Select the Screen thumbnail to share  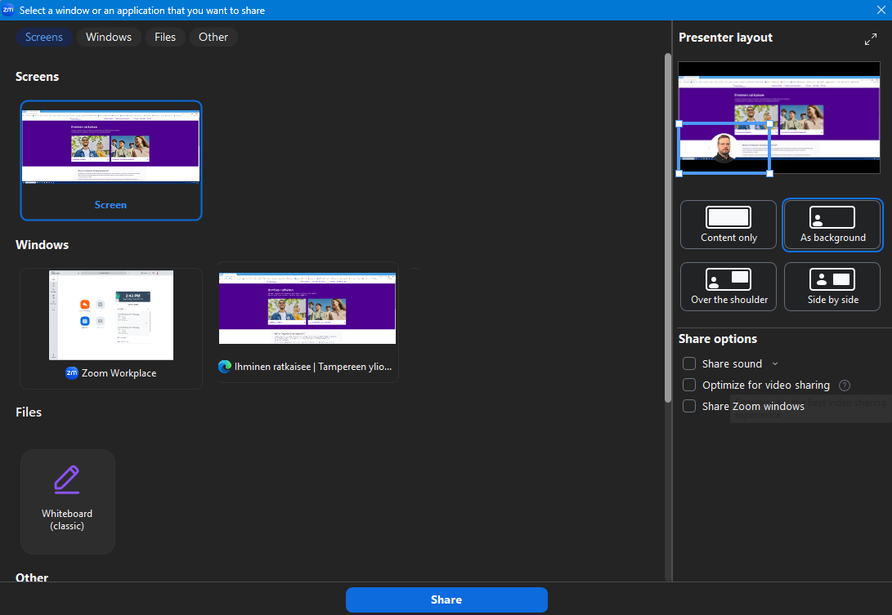(x=111, y=160)
